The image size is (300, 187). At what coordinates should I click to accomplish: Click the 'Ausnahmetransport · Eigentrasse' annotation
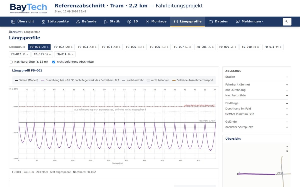(x=110, y=110)
